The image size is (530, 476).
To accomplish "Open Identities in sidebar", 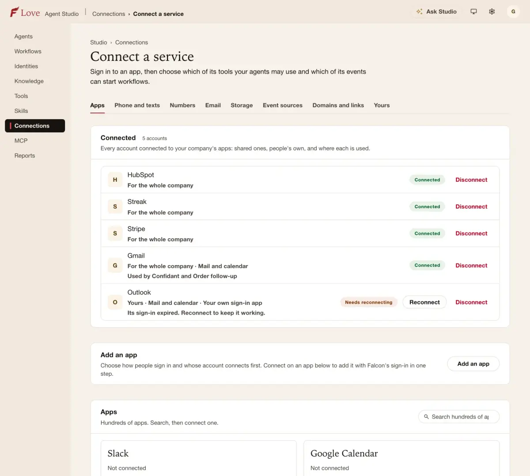I will click(x=35, y=66).
